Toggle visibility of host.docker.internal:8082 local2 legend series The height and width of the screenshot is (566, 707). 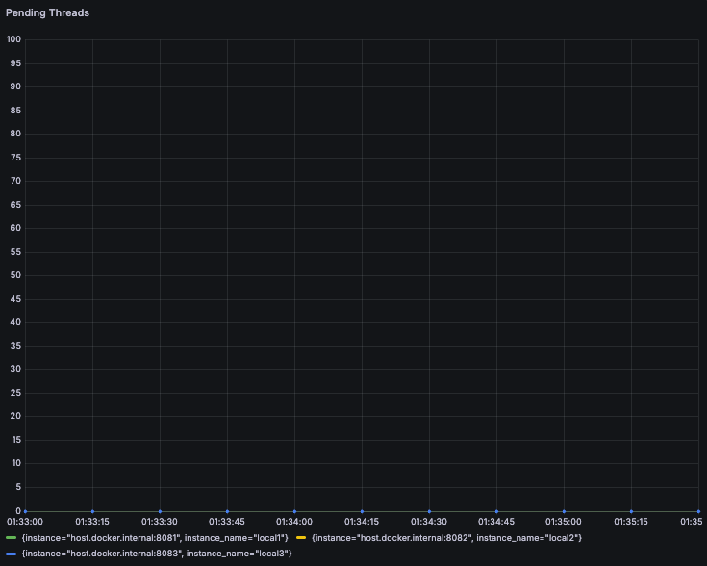pyautogui.click(x=446, y=537)
